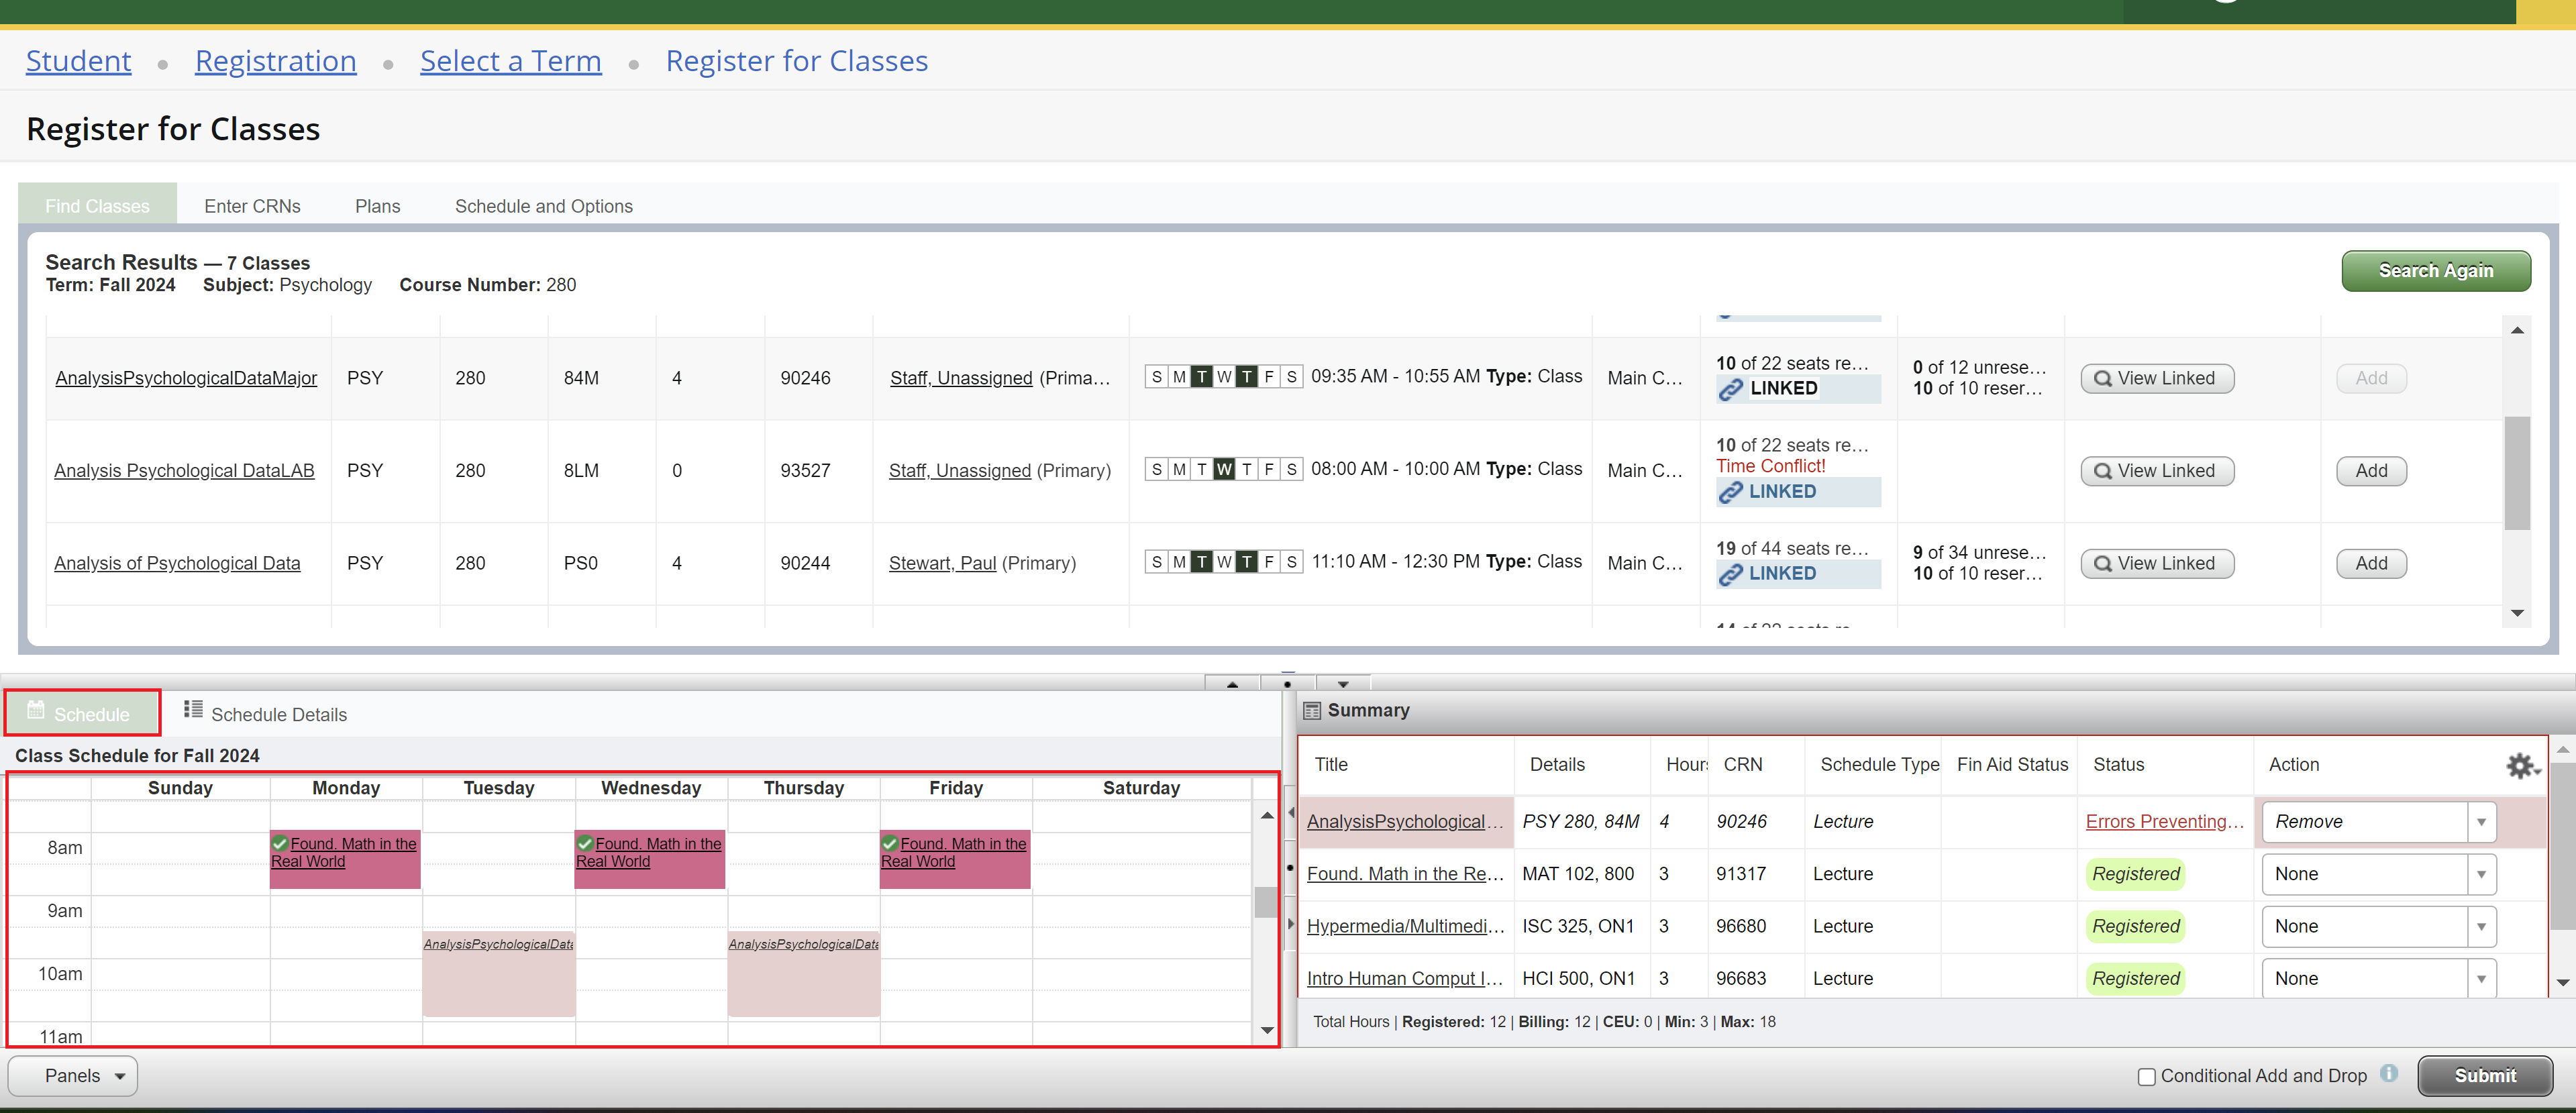The image size is (2576, 1113).
Task: Add the Analysis of Psychological Data PS0 section
Action: coord(2371,564)
